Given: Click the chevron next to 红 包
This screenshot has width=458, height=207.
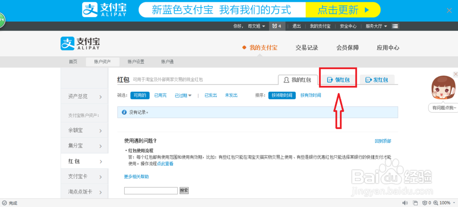Looking at the screenshot, I should tap(100, 162).
